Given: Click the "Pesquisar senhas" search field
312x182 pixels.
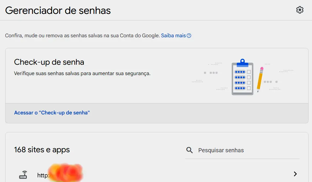Looking at the screenshot, I should [243, 150].
